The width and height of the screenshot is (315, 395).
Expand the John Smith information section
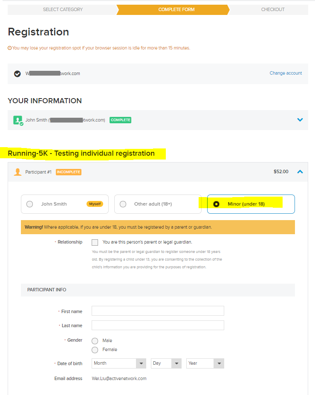tap(300, 120)
